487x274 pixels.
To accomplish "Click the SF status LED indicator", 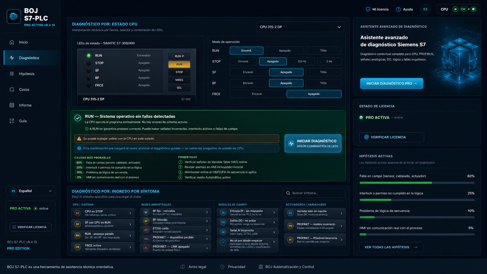I will [x=89, y=70].
